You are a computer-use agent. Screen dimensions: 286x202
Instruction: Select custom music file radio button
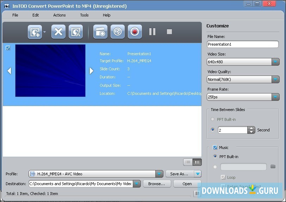pyautogui.click(x=215, y=167)
